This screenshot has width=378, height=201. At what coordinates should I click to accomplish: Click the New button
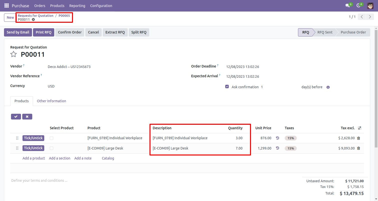[10, 17]
